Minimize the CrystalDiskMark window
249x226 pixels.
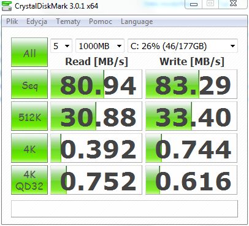[x=194, y=4]
